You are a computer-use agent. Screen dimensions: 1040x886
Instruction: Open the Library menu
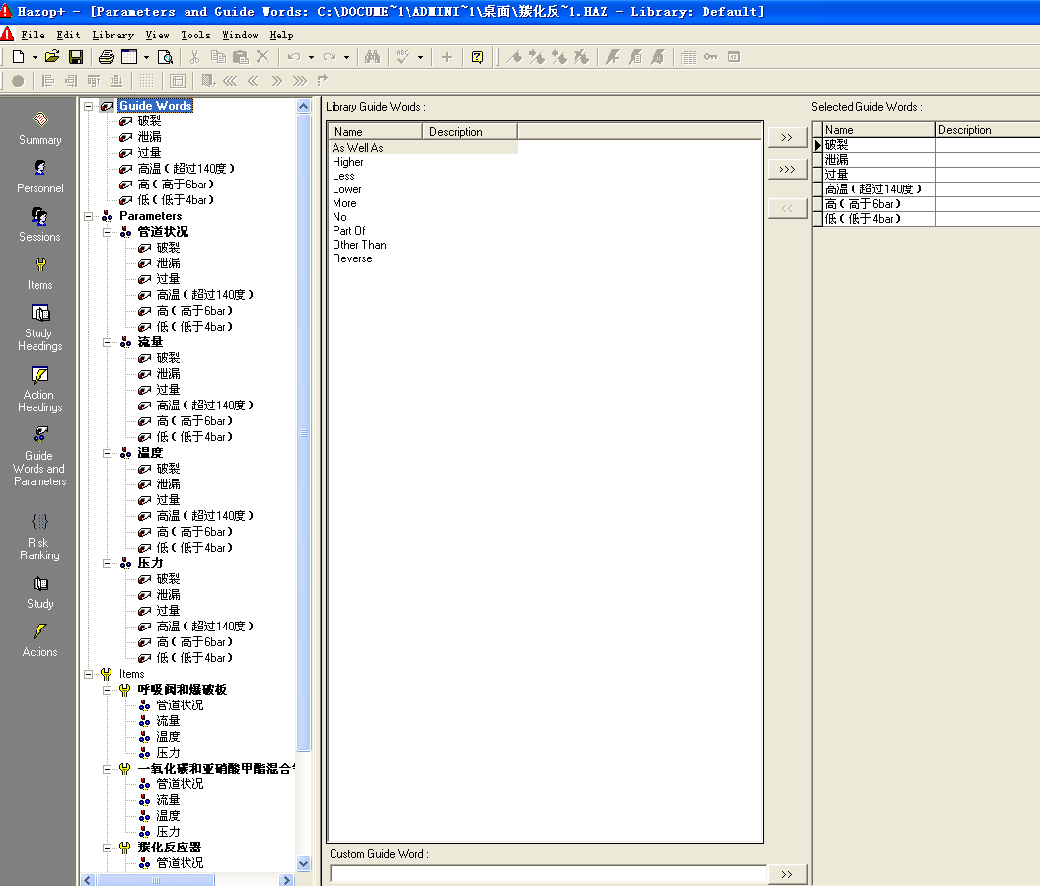point(112,36)
